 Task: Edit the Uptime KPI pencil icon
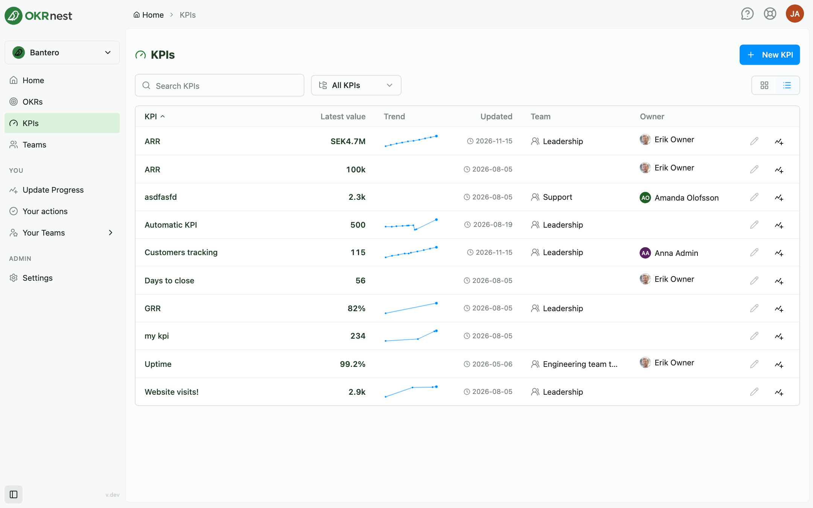click(x=754, y=364)
